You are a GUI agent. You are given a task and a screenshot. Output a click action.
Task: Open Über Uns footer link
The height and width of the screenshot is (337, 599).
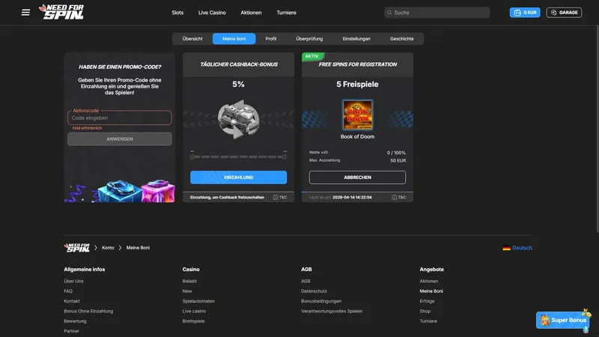pos(73,282)
